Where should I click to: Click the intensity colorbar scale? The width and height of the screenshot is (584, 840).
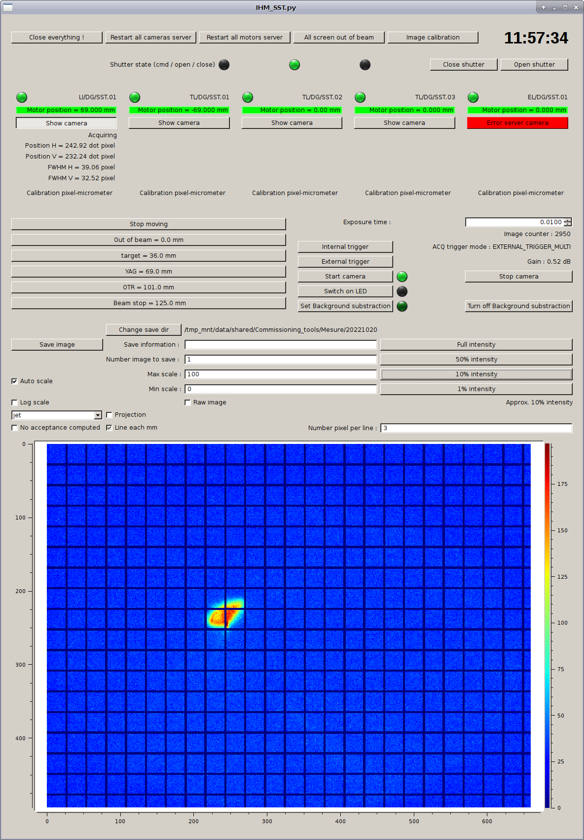tap(547, 625)
